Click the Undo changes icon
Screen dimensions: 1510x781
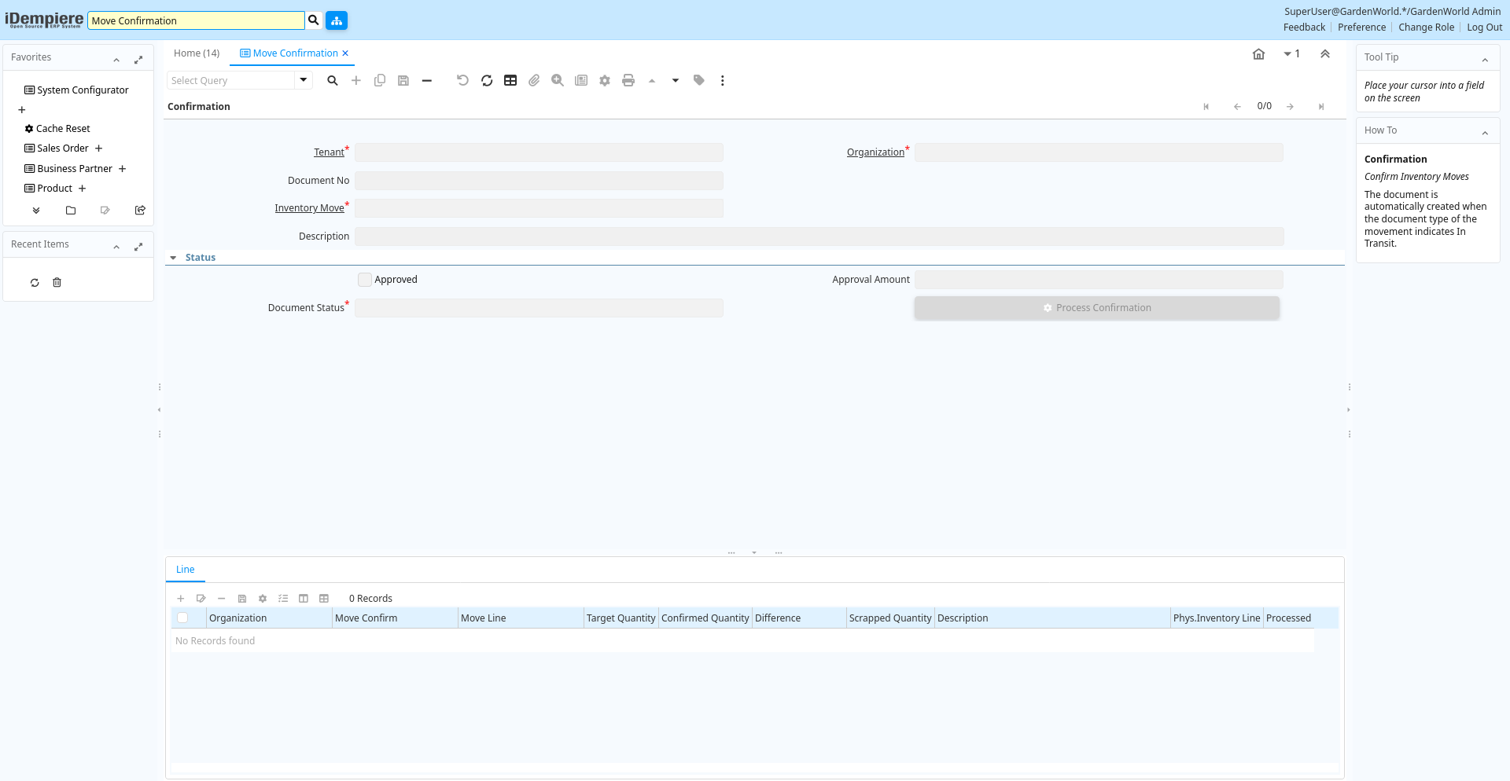pos(462,80)
